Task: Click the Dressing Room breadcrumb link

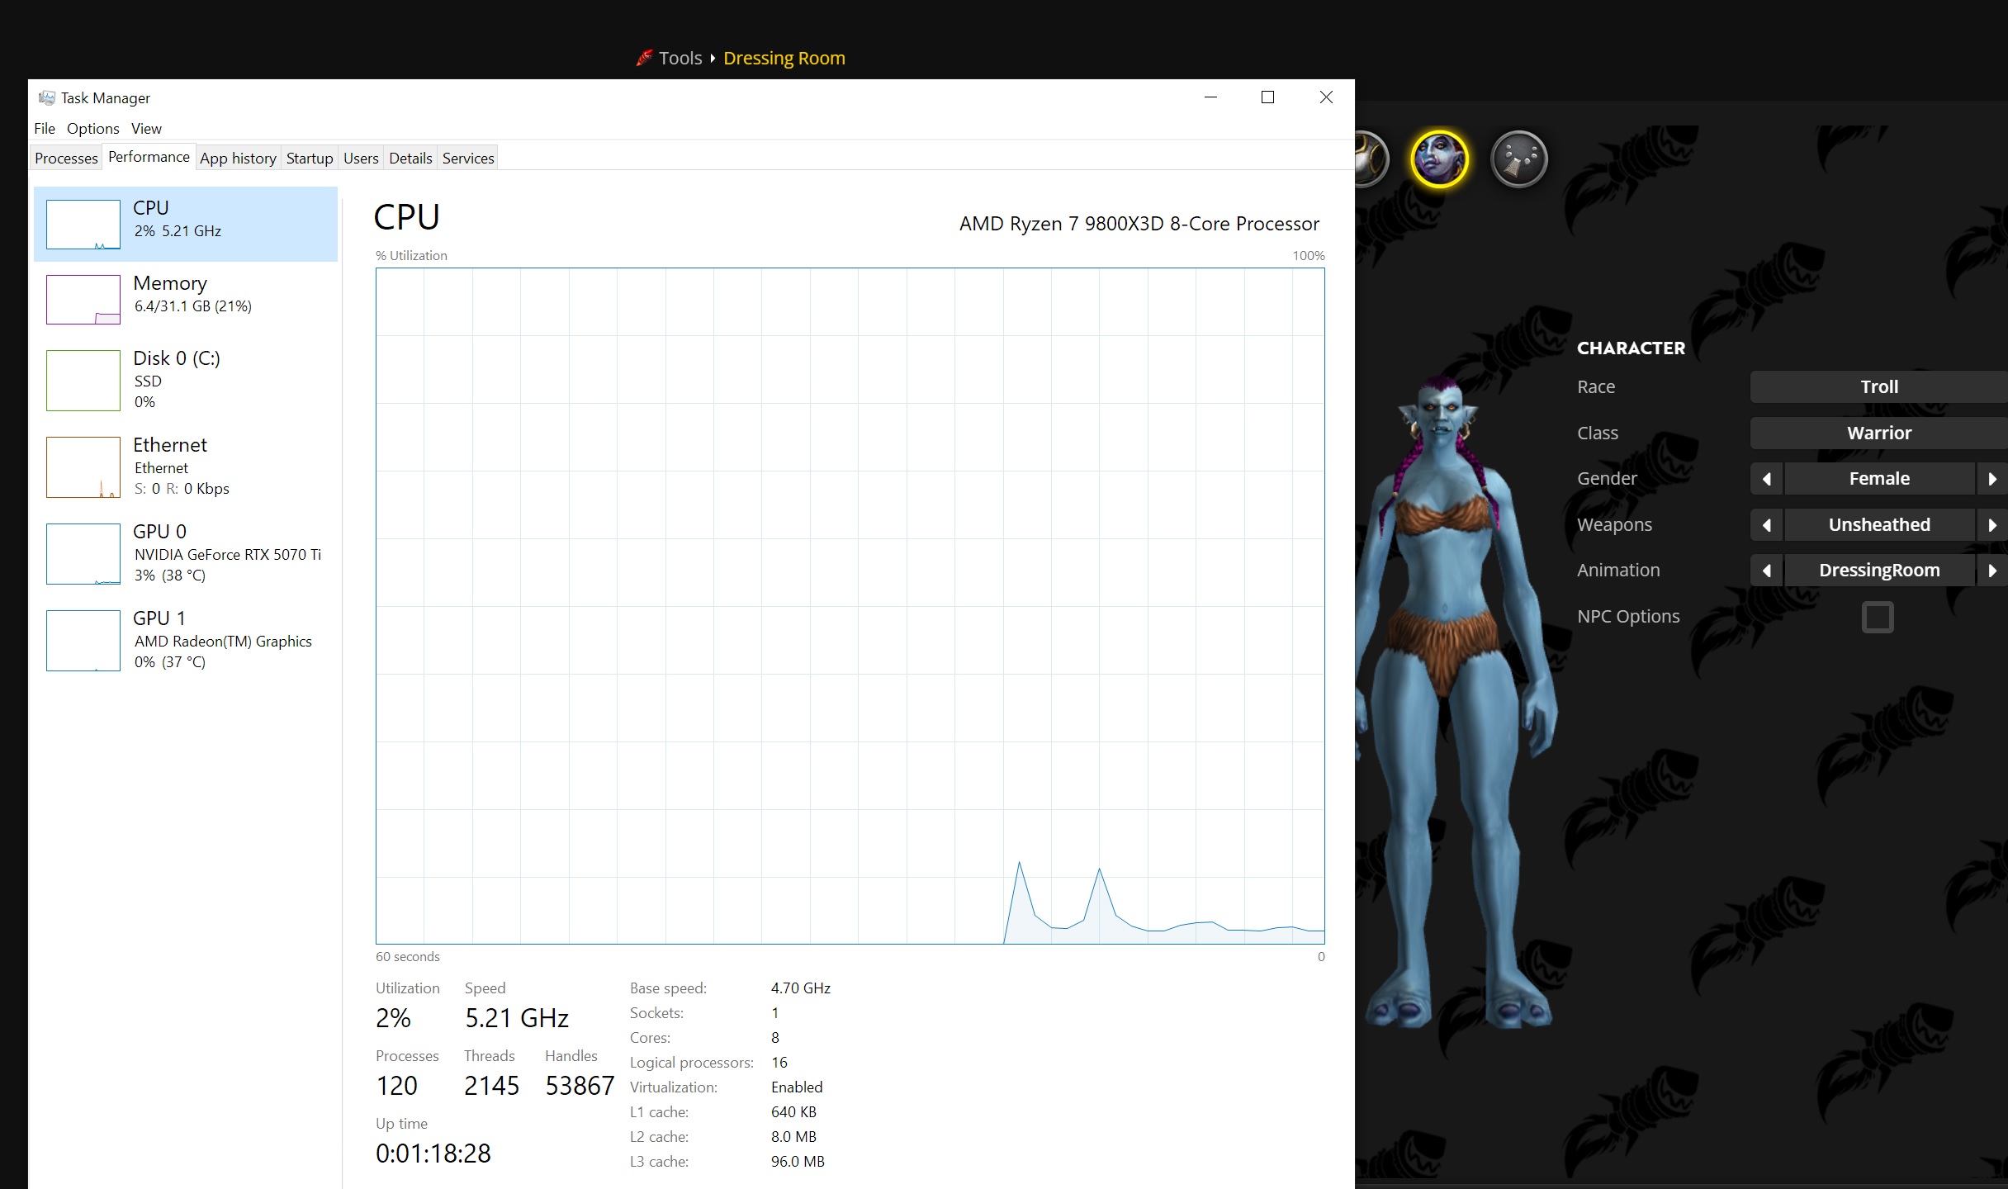Action: (x=784, y=58)
